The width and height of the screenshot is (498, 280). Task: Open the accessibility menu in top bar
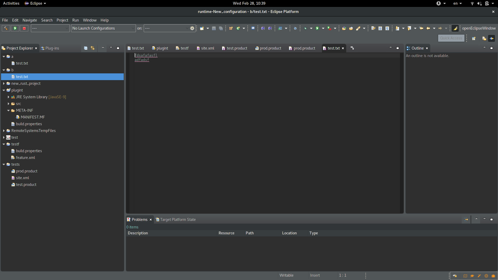pos(441,3)
